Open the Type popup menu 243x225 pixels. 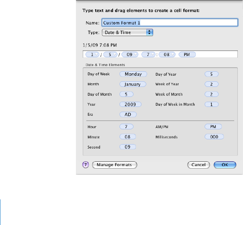pyautogui.click(x=128, y=32)
